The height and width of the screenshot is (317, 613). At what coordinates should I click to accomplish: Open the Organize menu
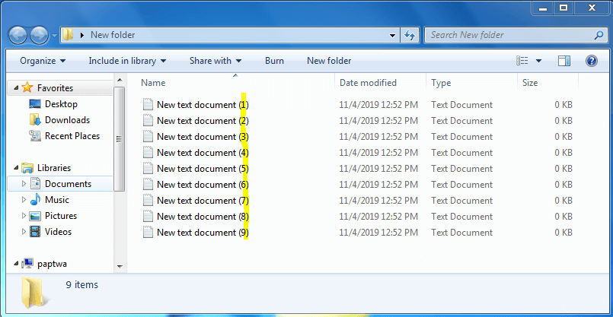(x=43, y=61)
